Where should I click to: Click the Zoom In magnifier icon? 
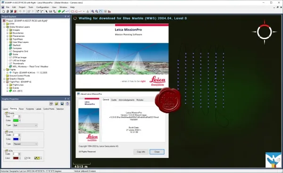pos(92,11)
